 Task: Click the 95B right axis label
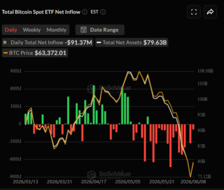[x=201, y=115]
